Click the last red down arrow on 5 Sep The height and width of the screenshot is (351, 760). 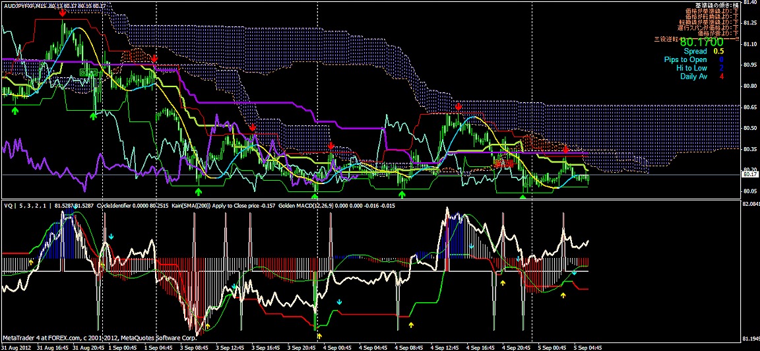pos(565,149)
